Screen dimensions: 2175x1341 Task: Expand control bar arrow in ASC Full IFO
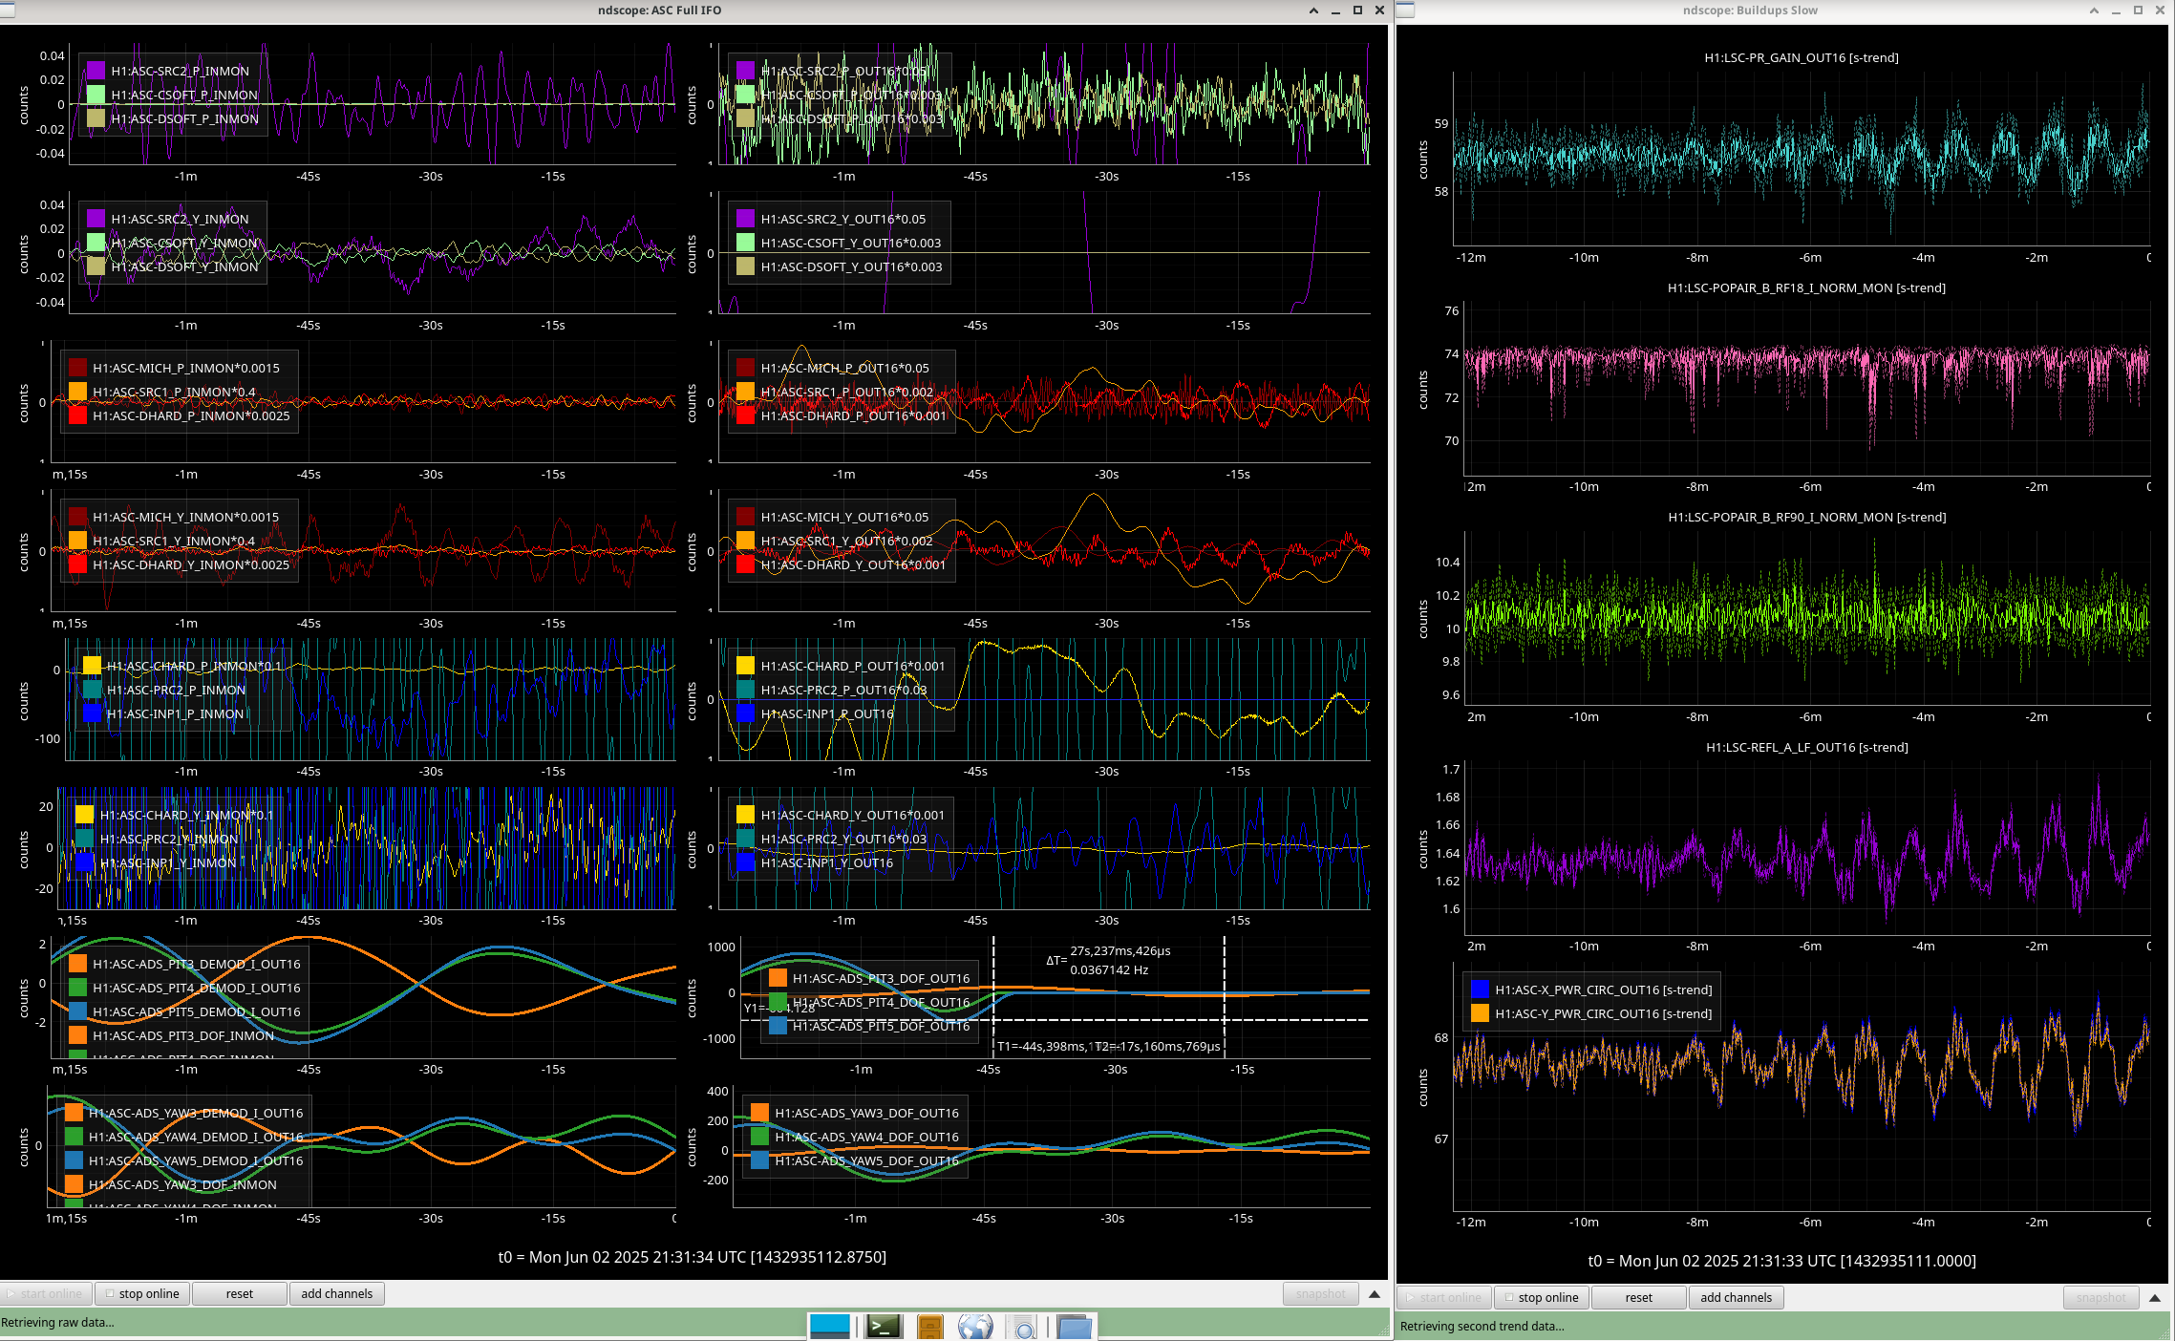pyautogui.click(x=1375, y=1294)
